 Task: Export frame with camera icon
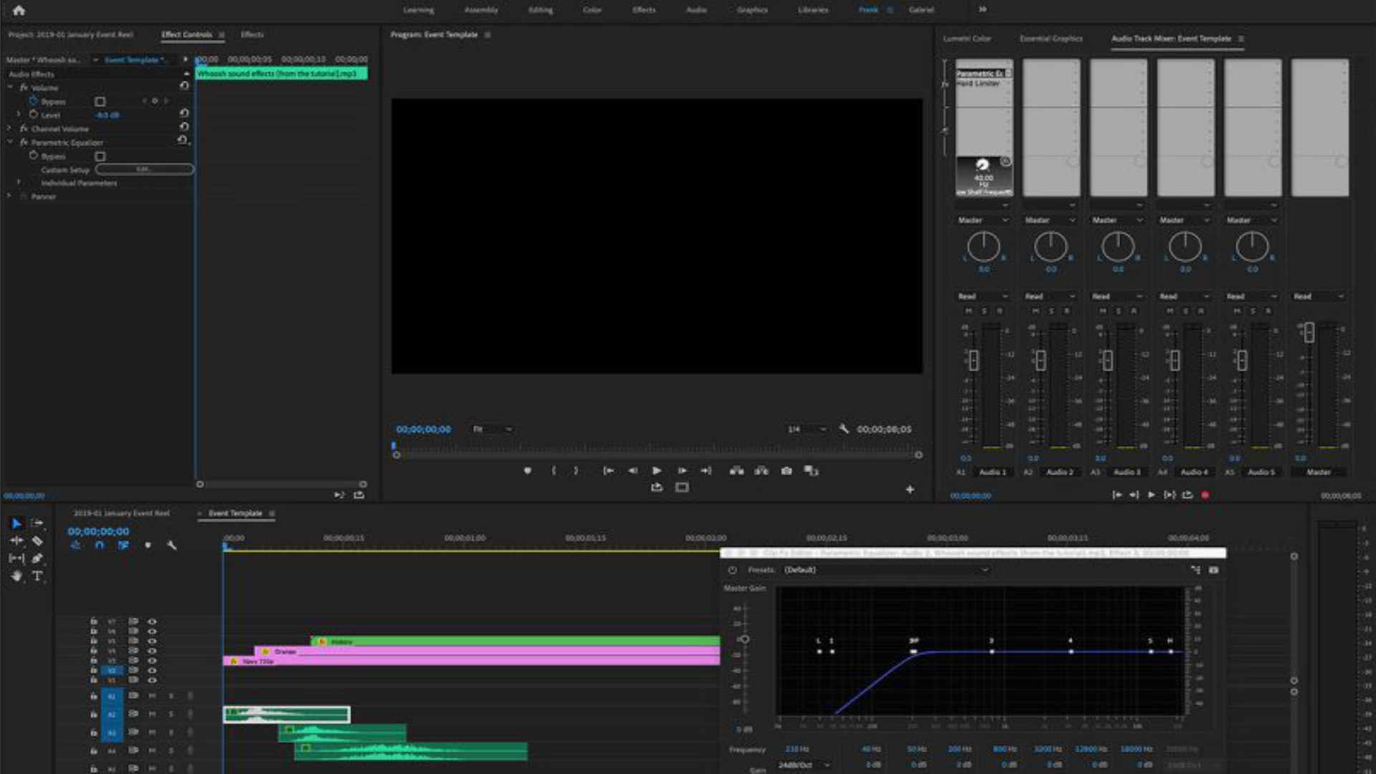[x=787, y=471]
